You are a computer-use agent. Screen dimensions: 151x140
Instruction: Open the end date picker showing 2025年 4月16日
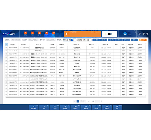tap(84, 40)
